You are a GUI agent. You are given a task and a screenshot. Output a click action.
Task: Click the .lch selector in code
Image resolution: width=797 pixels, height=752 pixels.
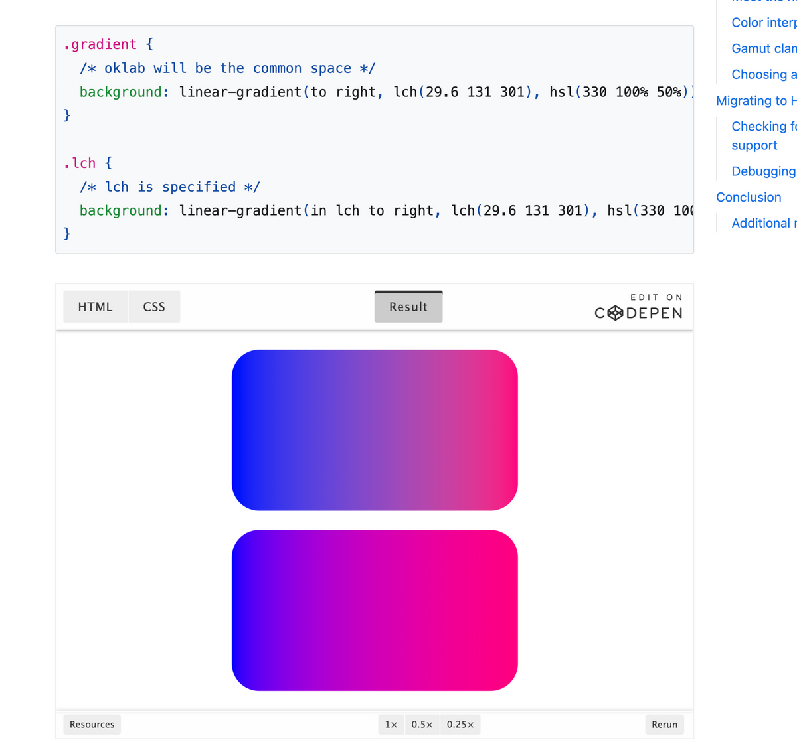80,163
